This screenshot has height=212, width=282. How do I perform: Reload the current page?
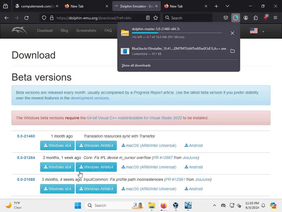(26, 18)
